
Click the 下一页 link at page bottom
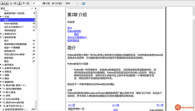[160, 105]
